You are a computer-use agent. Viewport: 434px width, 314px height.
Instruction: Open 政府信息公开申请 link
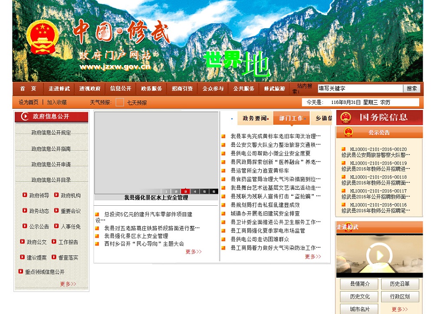[51, 164]
